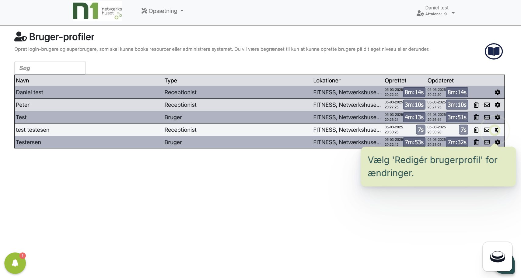Open gear settings for Testersen

tap(498, 142)
